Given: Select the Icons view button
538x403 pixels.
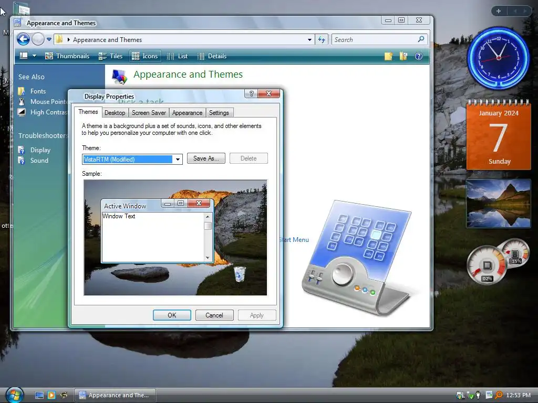Looking at the screenshot, I should pos(145,56).
